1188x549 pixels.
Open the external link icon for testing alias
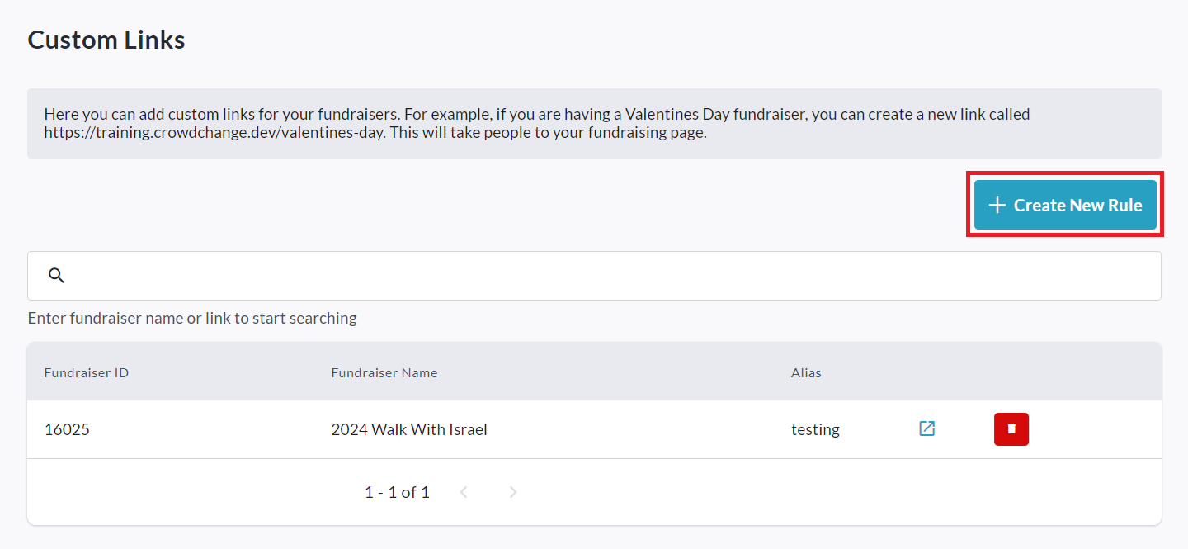927,428
